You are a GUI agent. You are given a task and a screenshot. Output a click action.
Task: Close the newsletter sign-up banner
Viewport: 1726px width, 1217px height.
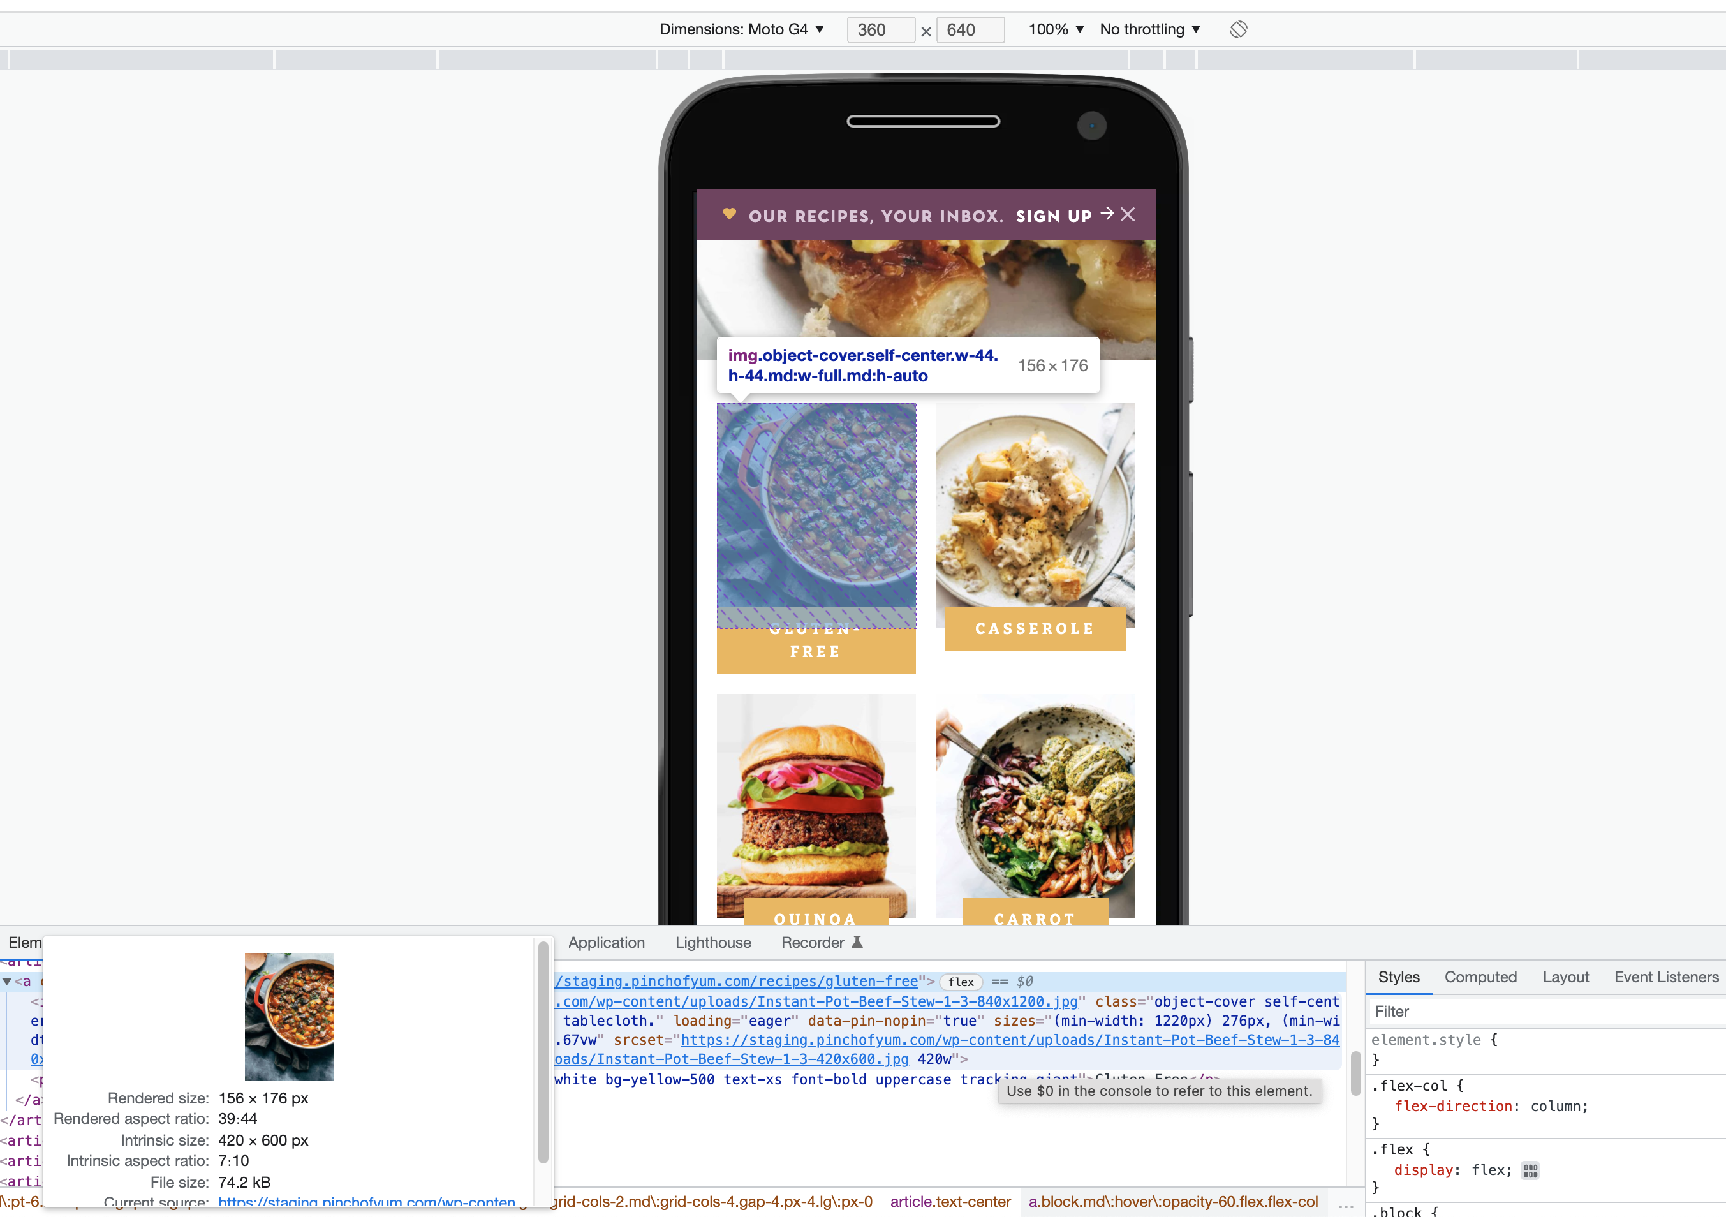[1128, 214]
